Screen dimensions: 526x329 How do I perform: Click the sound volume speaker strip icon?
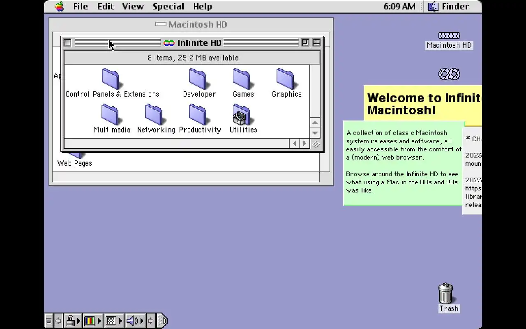click(x=132, y=321)
